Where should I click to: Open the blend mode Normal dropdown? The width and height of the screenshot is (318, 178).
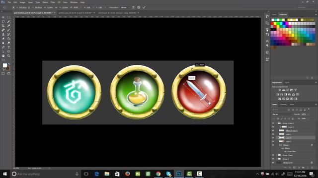pyautogui.click(x=282, y=114)
